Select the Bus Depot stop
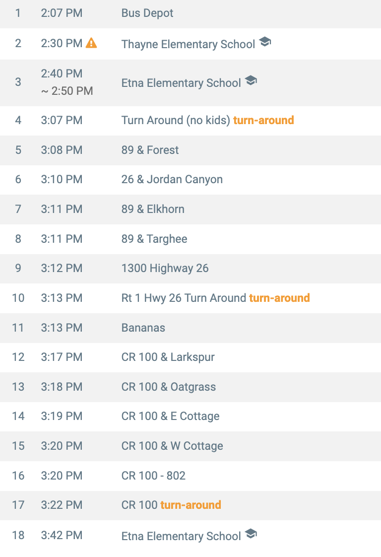Screen dimensions: 381x557 click(x=147, y=13)
